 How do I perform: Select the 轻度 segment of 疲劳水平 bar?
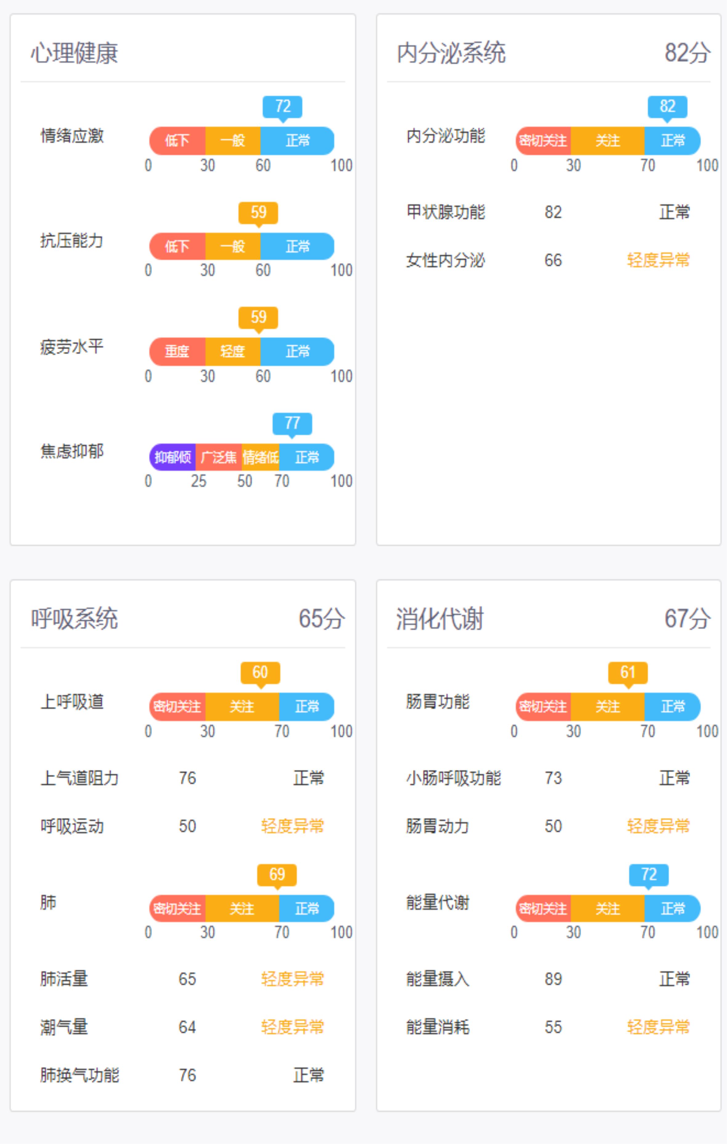[x=233, y=352]
